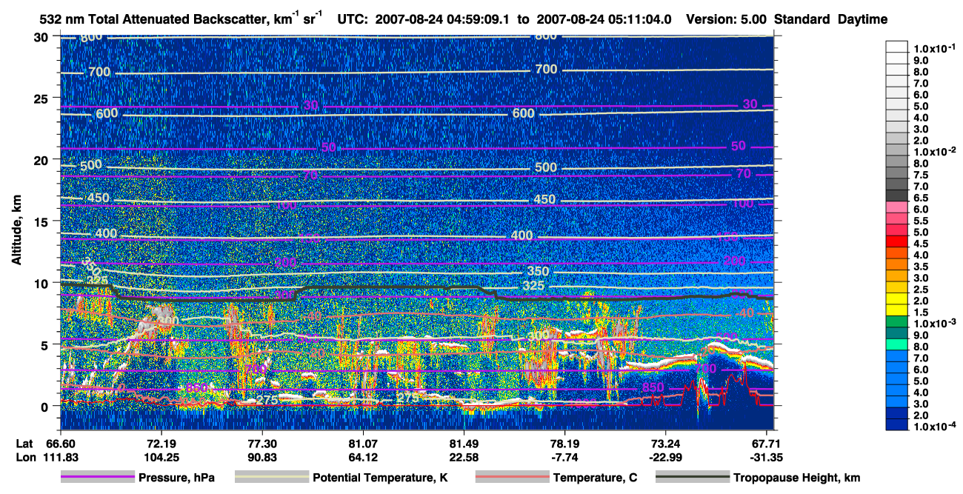The image size is (963, 494).
Task: Click the 'Lat' row label
Action: [x=24, y=443]
